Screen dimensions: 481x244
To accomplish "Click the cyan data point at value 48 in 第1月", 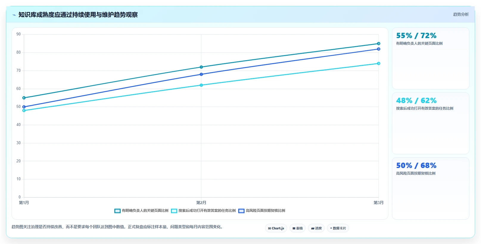I will coord(24,111).
